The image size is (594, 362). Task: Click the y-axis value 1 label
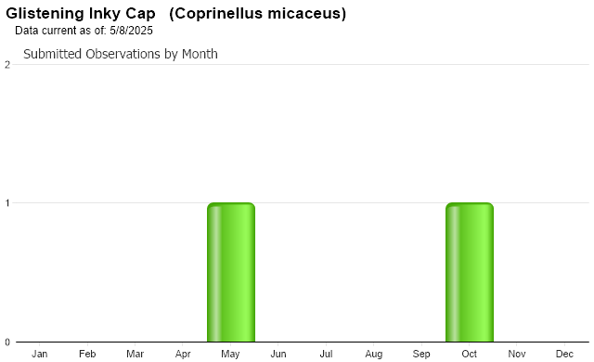[x=7, y=203]
